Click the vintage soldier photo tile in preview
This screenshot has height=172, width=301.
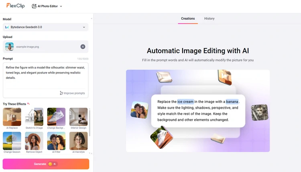point(260,112)
